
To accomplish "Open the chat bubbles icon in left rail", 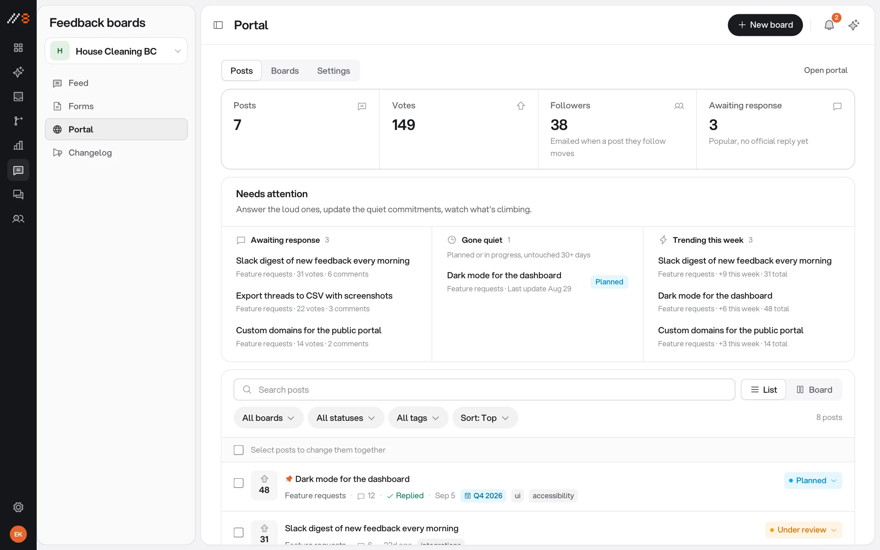I will click(18, 194).
